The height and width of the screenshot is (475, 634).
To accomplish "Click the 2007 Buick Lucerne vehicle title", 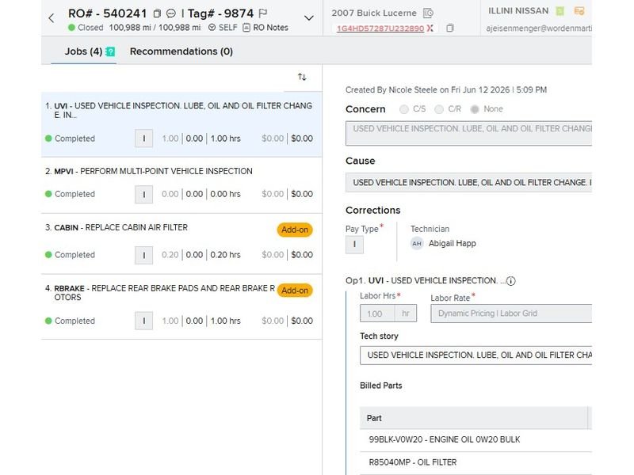I will coord(374,13).
